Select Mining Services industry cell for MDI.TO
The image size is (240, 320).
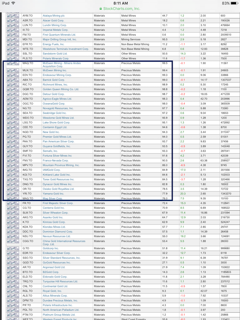click(x=131, y=39)
